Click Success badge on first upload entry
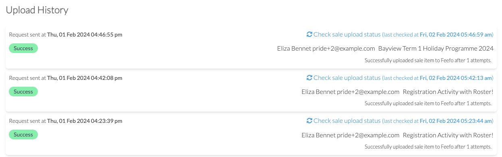 [23, 48]
